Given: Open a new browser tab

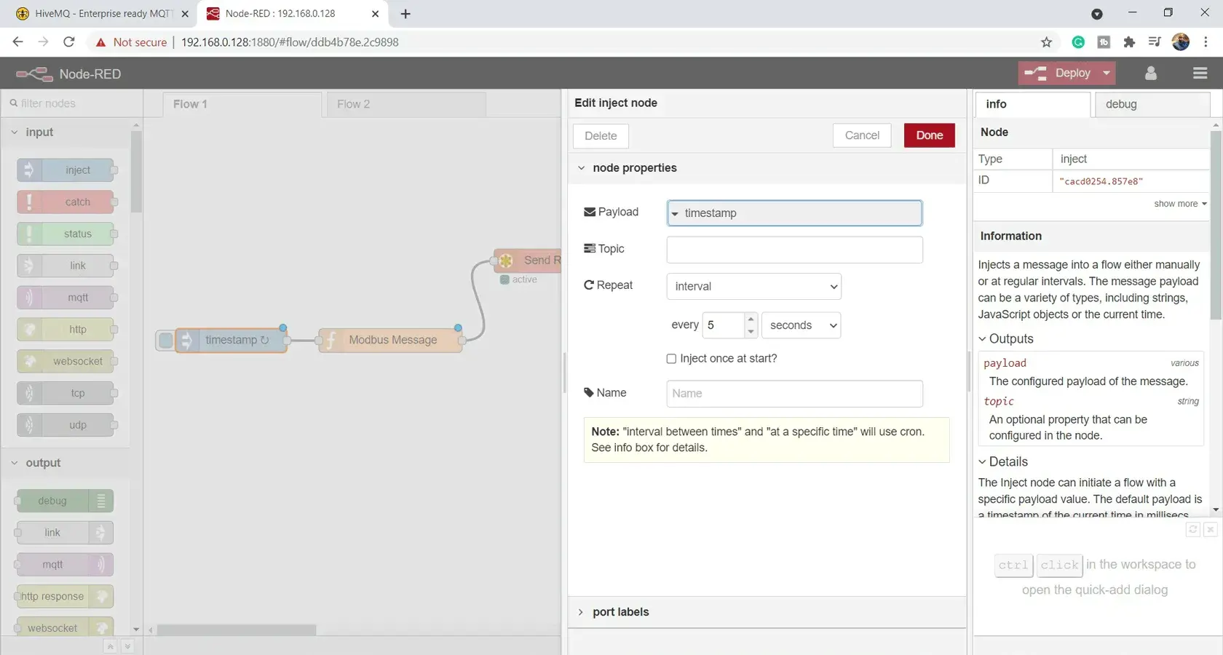Looking at the screenshot, I should point(405,14).
